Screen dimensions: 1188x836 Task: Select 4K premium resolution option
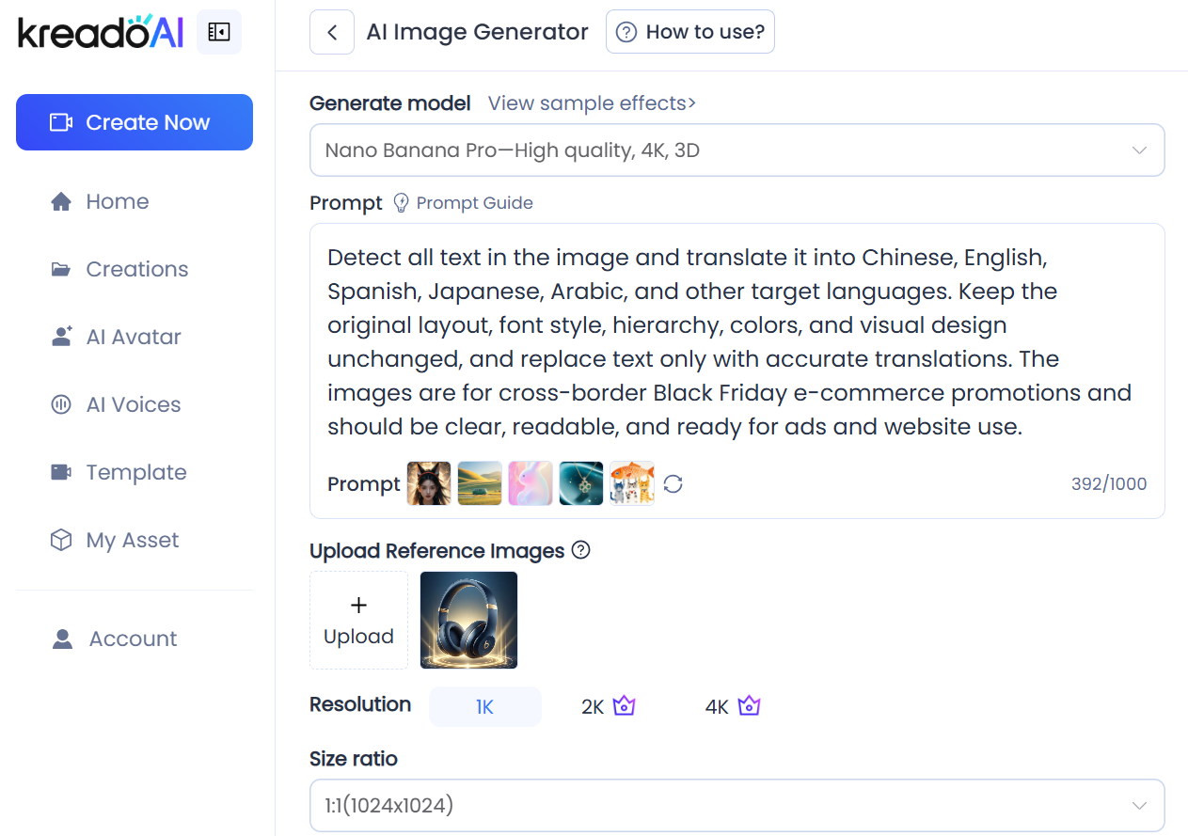[x=732, y=707]
